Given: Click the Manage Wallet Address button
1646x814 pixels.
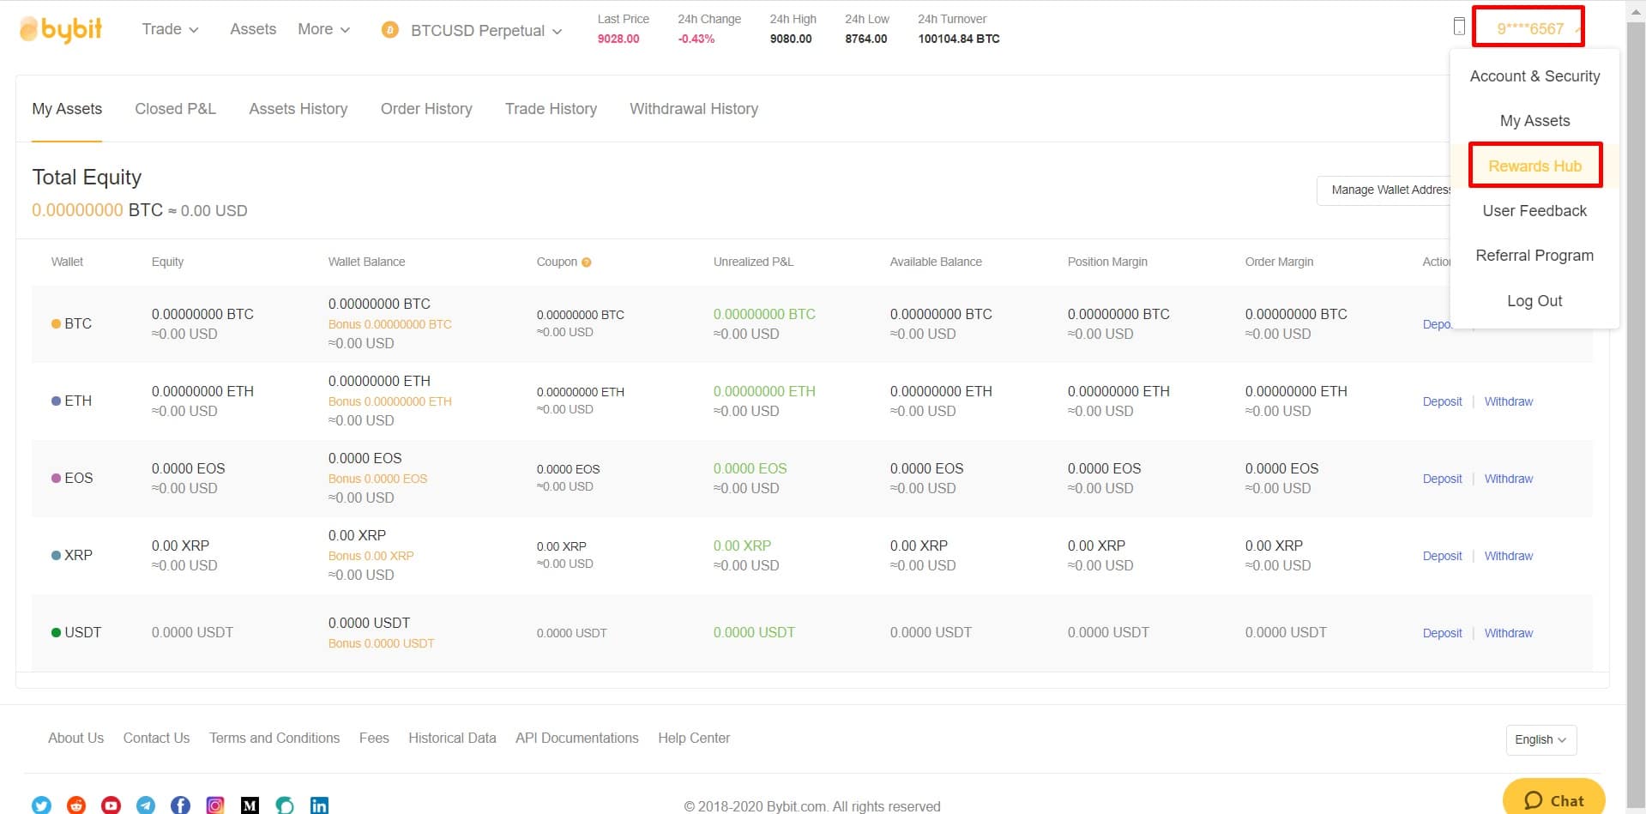Looking at the screenshot, I should (1384, 190).
